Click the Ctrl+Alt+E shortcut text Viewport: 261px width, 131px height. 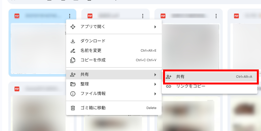coord(148,51)
